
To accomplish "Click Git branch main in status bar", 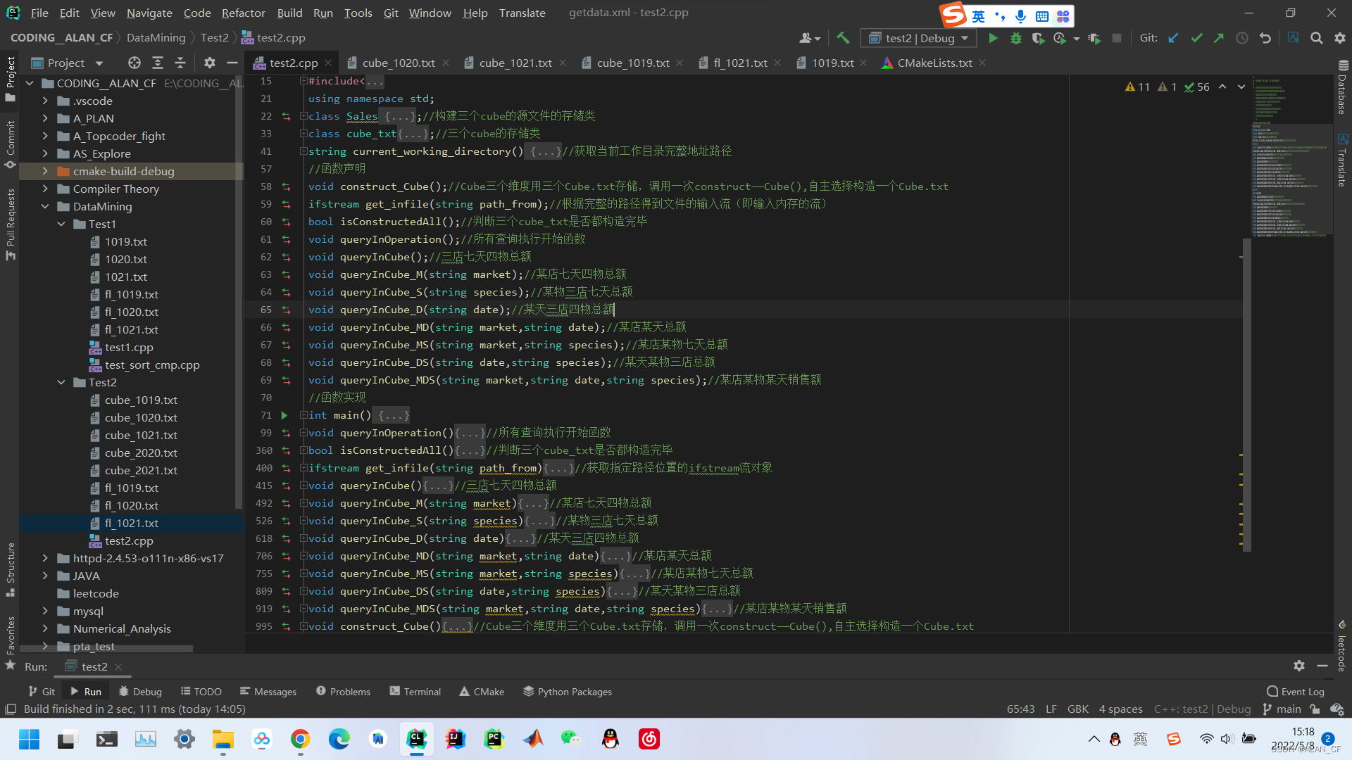I will click(1282, 709).
